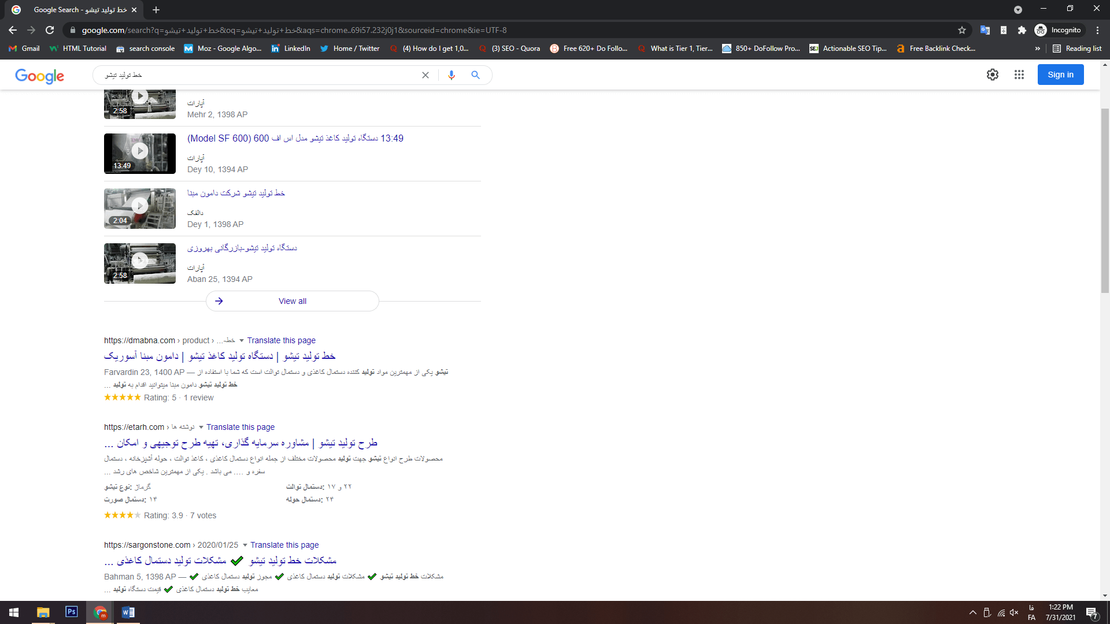Image resolution: width=1110 pixels, height=624 pixels.
Task: Open the Home / Twitter bookmark
Action: 350,49
